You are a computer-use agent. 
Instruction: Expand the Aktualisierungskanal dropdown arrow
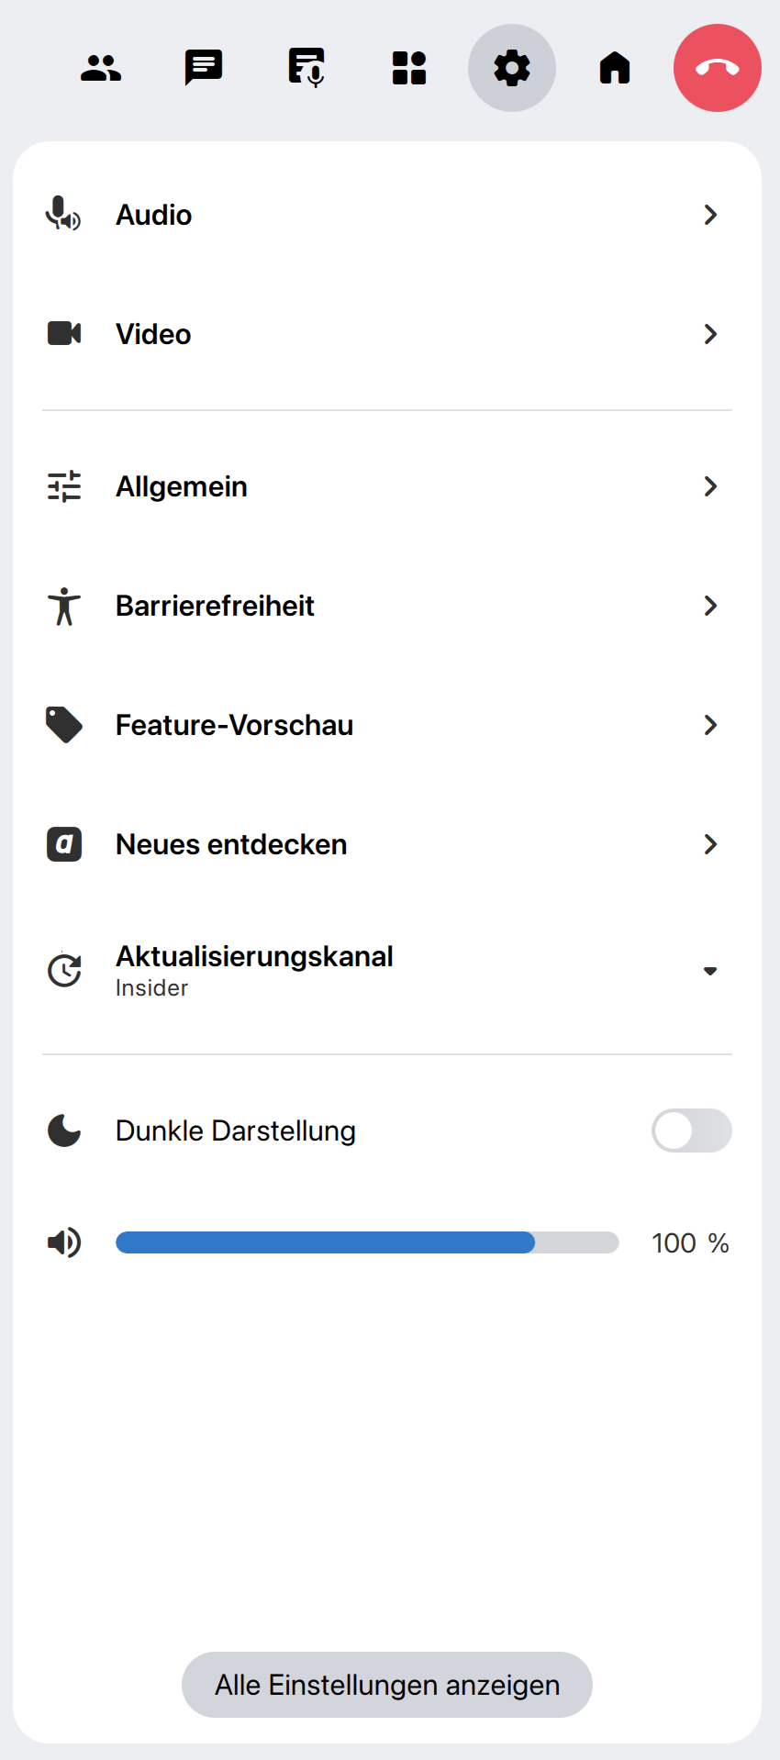[x=709, y=971]
